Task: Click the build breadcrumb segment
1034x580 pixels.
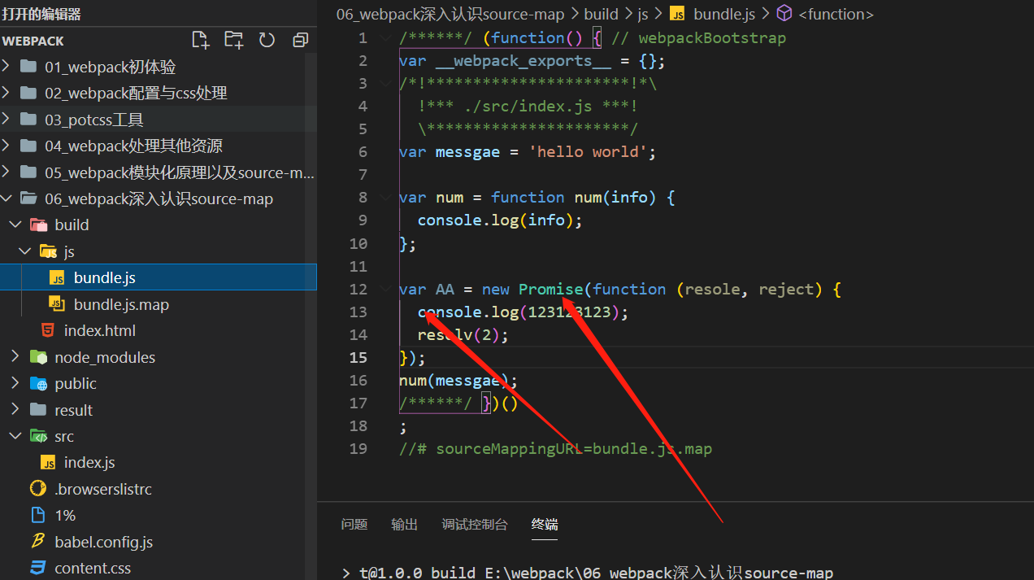Action: (601, 14)
